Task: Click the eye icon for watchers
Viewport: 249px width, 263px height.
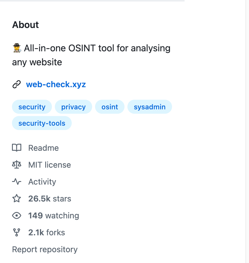Action: coord(17,215)
